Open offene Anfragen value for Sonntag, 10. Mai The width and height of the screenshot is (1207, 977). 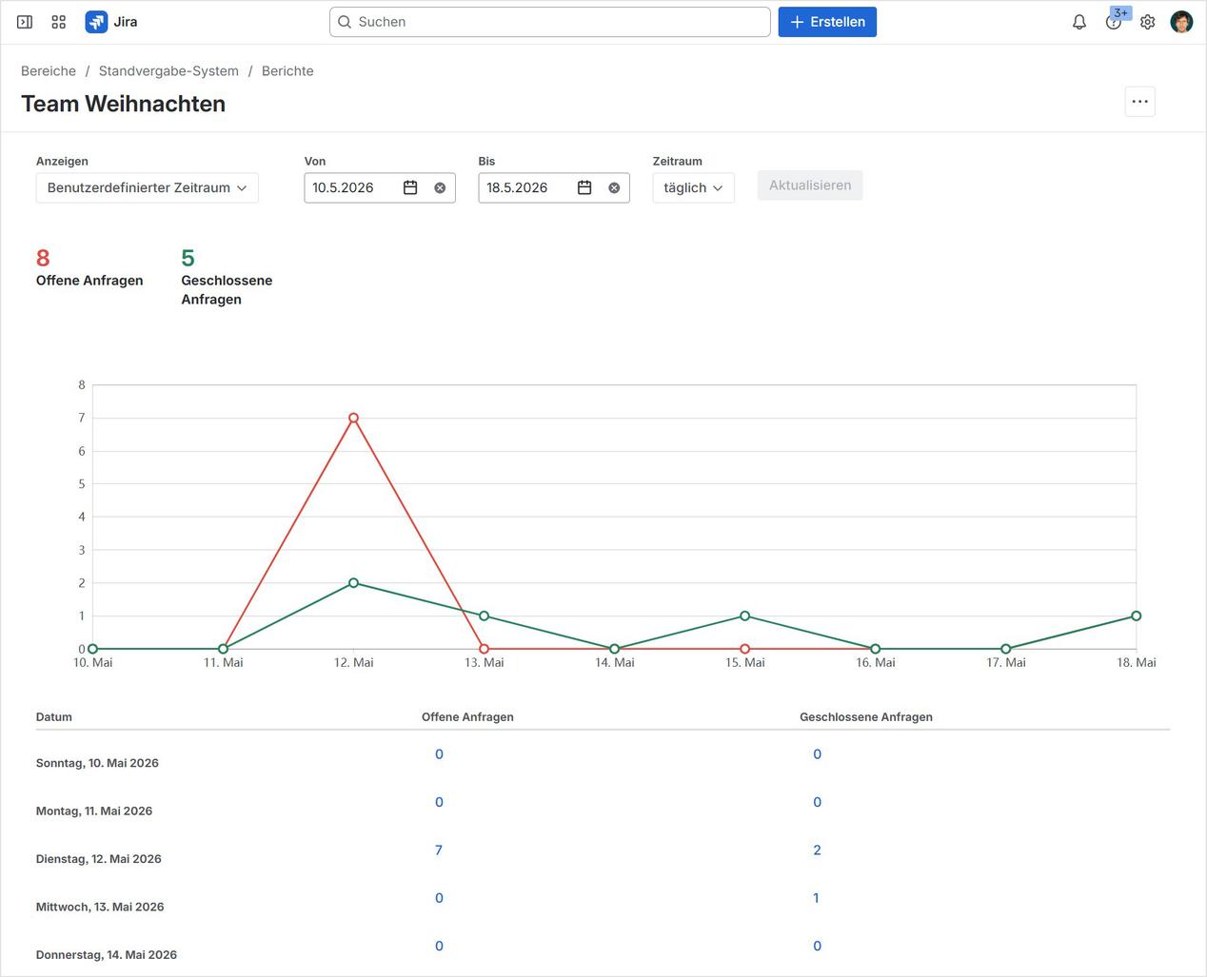click(439, 754)
